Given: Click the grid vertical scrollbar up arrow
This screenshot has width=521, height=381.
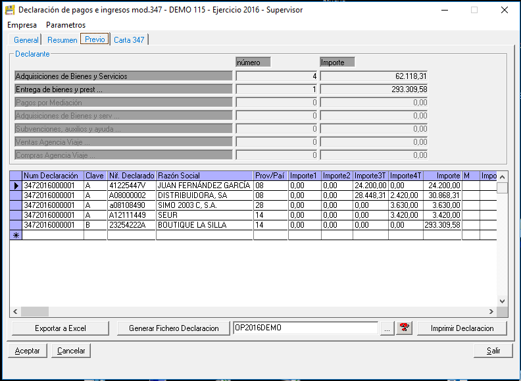Looking at the screenshot, I should [x=503, y=176].
